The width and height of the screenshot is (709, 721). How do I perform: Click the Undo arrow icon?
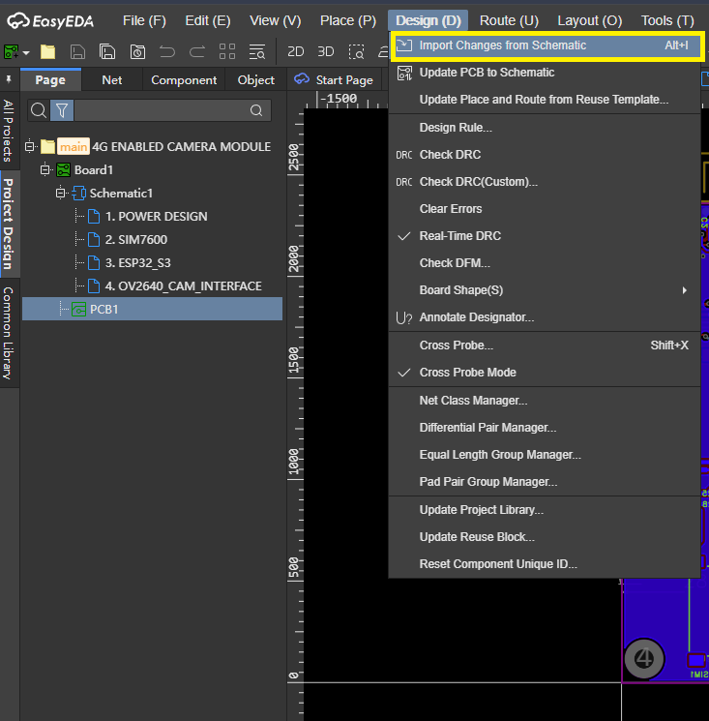click(167, 52)
